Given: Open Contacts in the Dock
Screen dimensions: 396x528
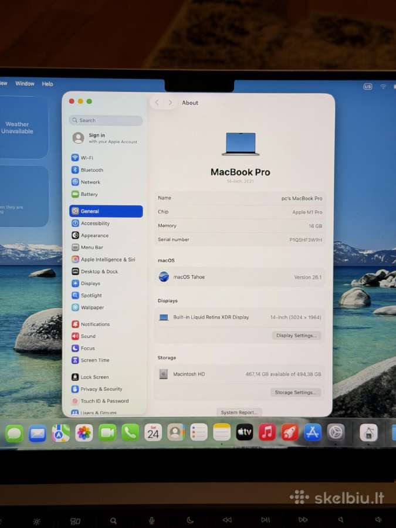Looking at the screenshot, I should click(176, 433).
